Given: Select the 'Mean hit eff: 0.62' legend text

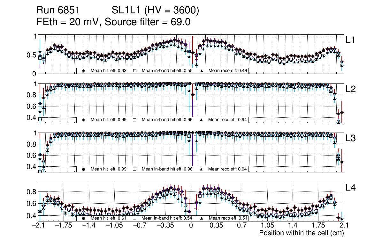Looking at the screenshot, I should 109,71.
